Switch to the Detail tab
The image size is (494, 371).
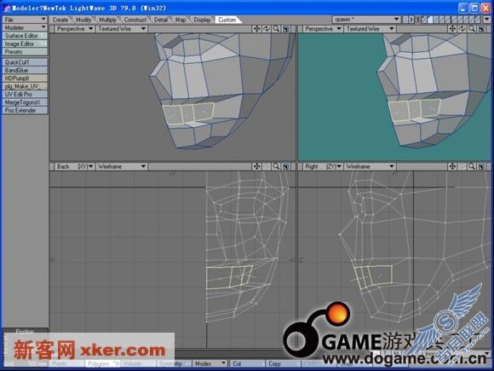(161, 20)
